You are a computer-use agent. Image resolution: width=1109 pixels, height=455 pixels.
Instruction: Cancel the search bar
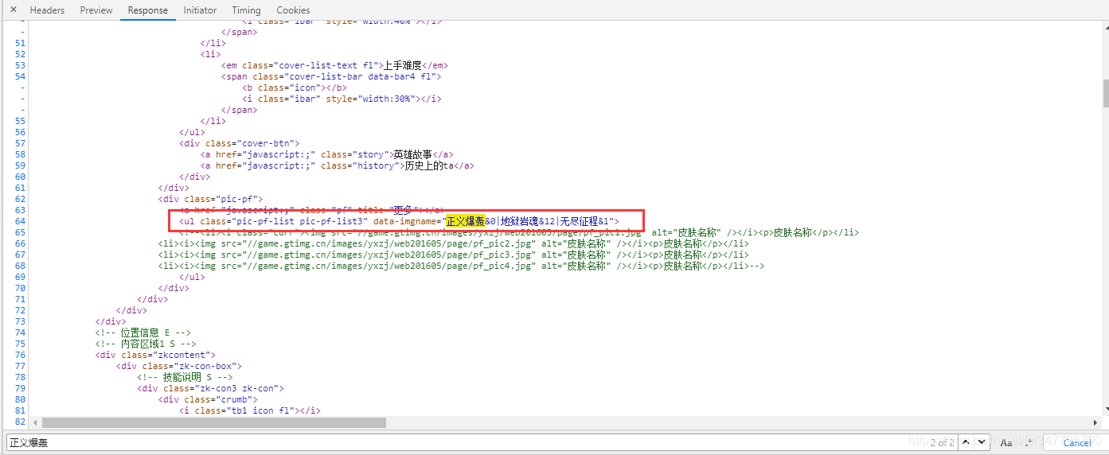click(1077, 442)
